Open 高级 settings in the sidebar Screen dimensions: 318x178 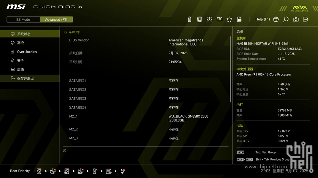30,43
